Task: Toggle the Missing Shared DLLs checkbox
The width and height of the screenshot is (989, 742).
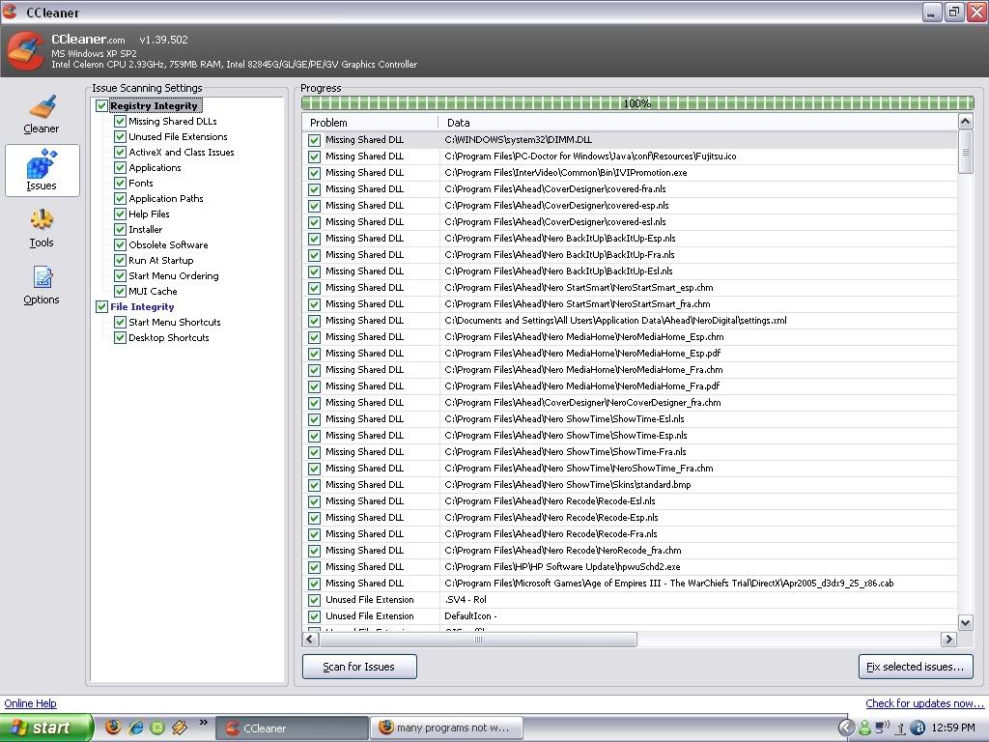Action: point(121,122)
